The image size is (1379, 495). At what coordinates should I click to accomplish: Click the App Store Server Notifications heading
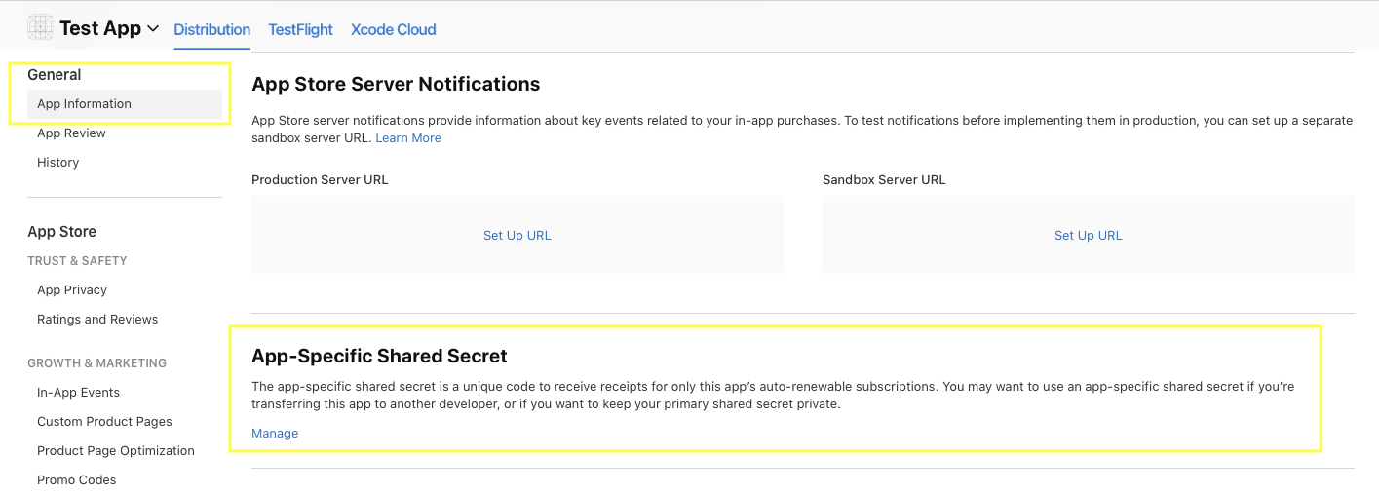click(396, 84)
